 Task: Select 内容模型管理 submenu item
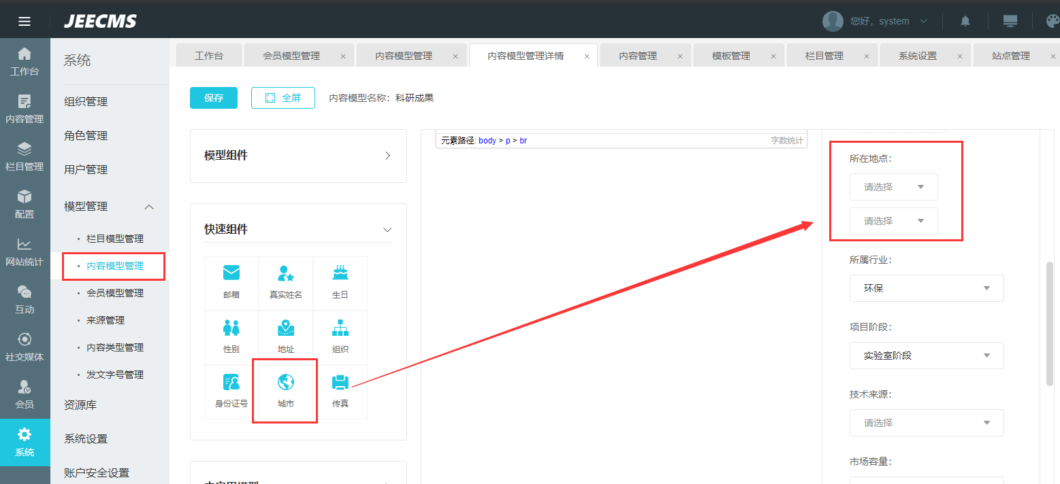pos(115,266)
